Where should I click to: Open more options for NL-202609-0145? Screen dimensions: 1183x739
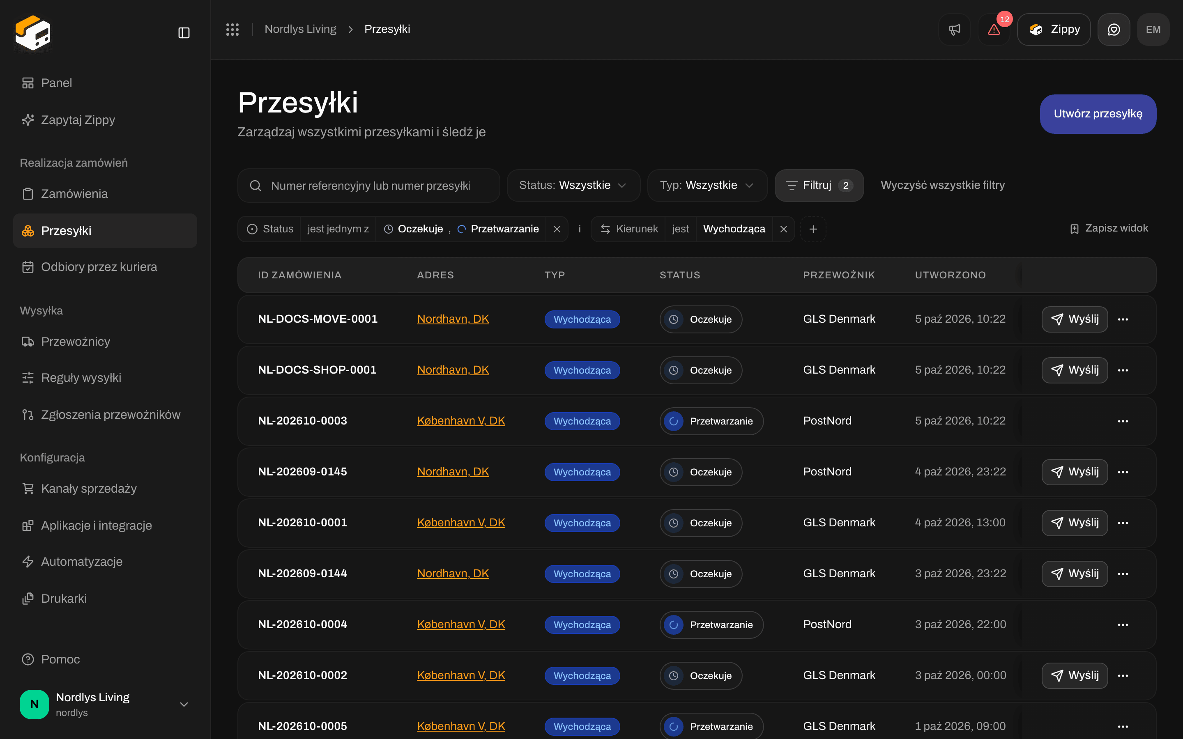[1123, 472]
